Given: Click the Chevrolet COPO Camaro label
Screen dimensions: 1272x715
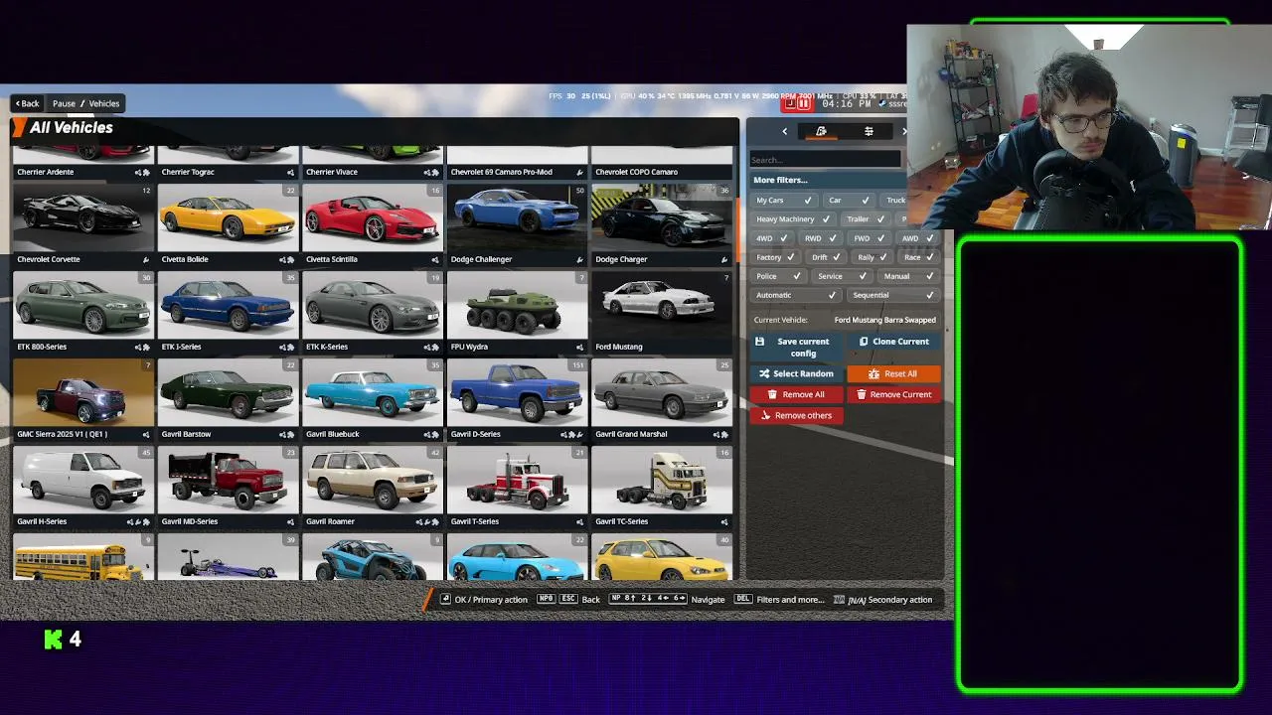Looking at the screenshot, I should pos(636,172).
